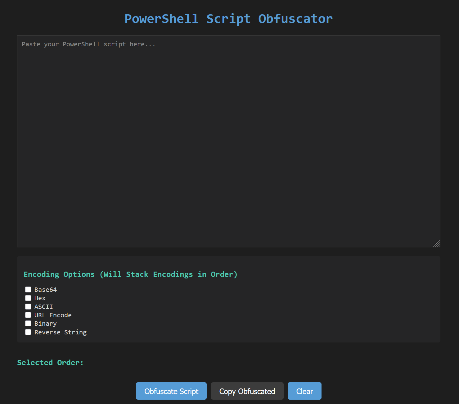Image resolution: width=459 pixels, height=404 pixels.
Task: Tick the ASCII encoding checkbox
Action: [28, 307]
